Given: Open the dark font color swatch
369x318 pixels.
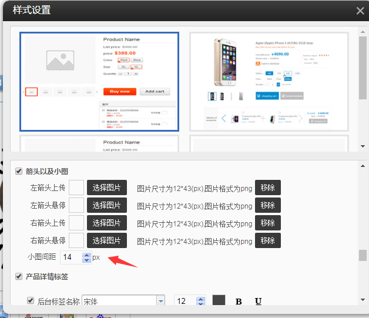Looking at the screenshot, I should [219, 301].
